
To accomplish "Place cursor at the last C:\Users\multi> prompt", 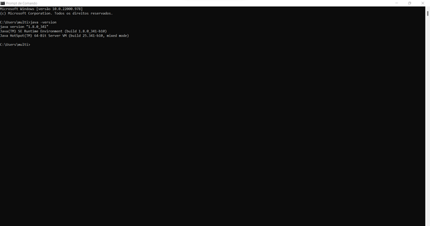I will [15, 45].
